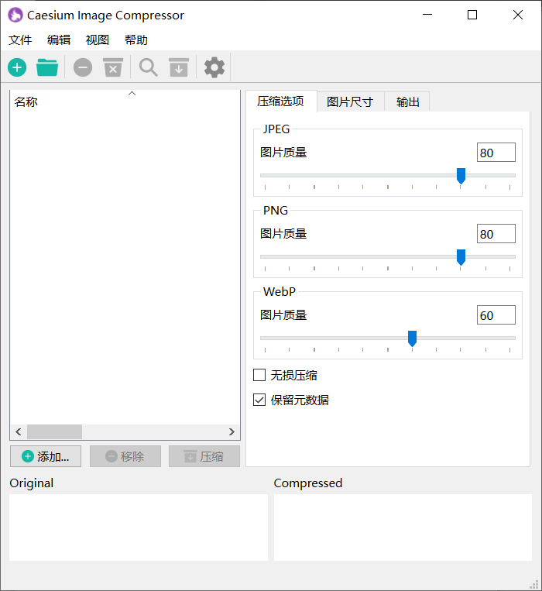The width and height of the screenshot is (542, 591).
Task: Click the 添加... button
Action: click(x=46, y=456)
